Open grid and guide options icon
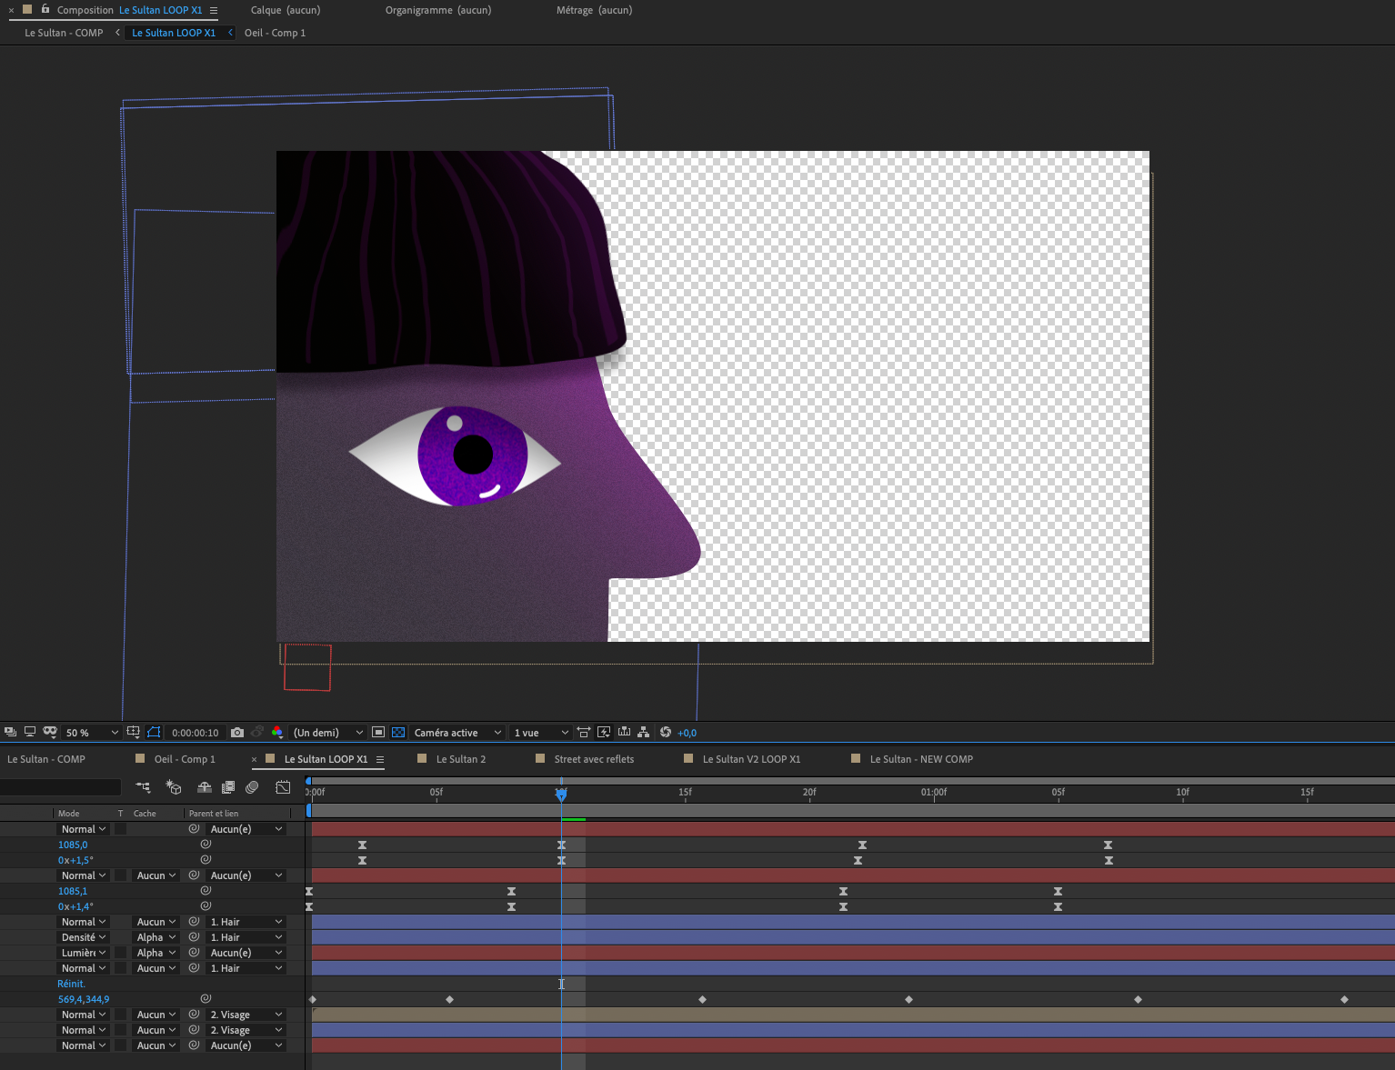Image resolution: width=1395 pixels, height=1070 pixels. coord(134,732)
